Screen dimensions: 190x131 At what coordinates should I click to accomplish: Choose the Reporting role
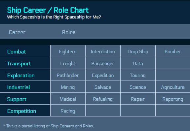click(173, 99)
